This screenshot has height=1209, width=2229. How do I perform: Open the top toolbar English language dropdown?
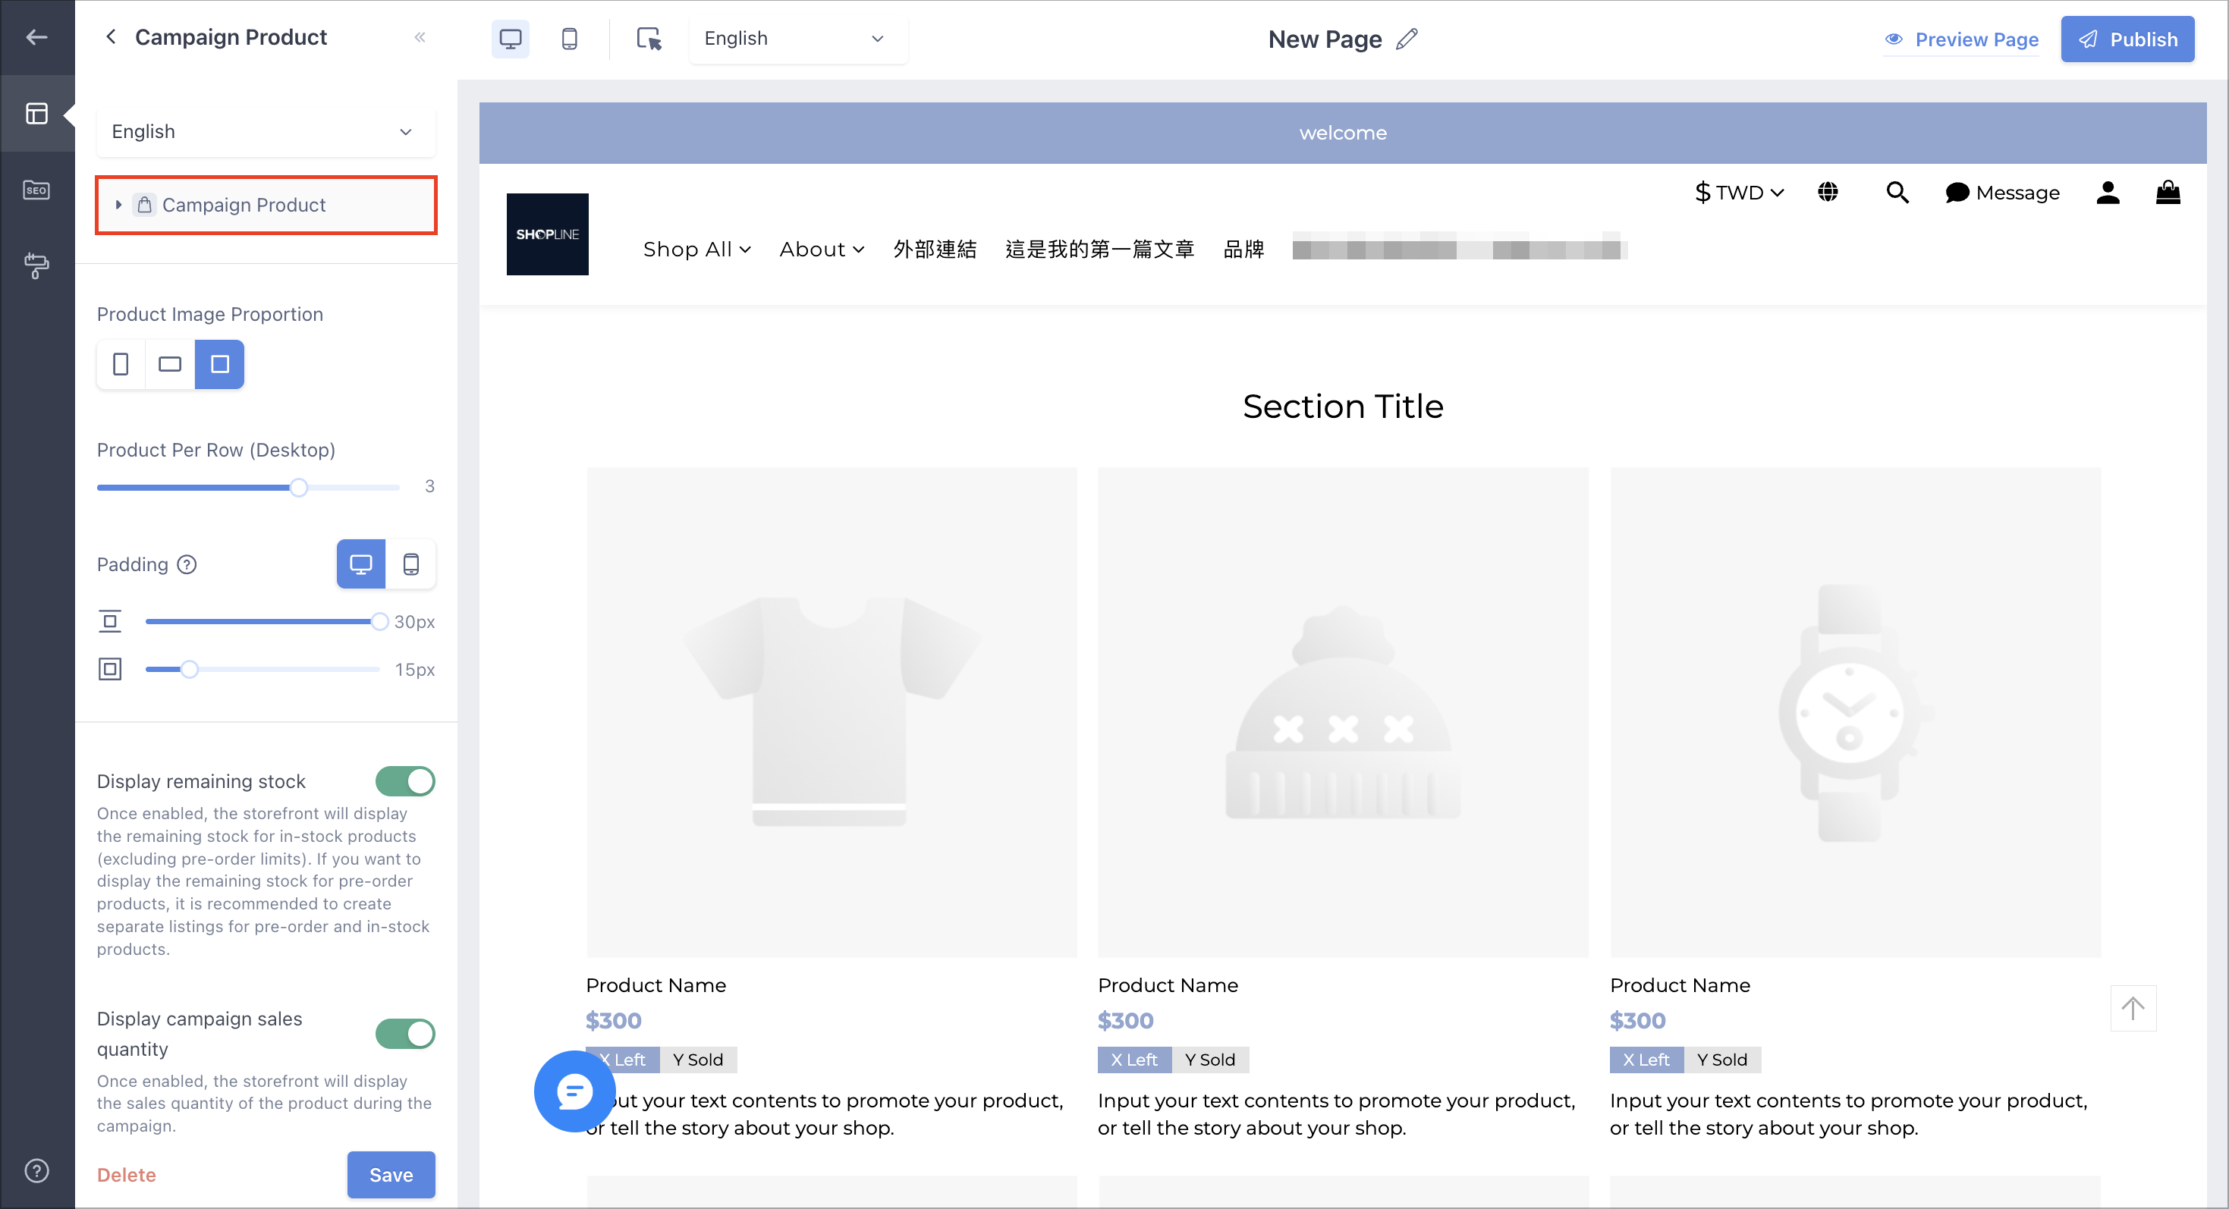click(798, 39)
